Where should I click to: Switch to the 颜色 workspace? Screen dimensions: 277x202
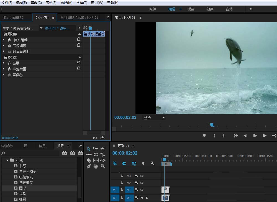(x=191, y=9)
